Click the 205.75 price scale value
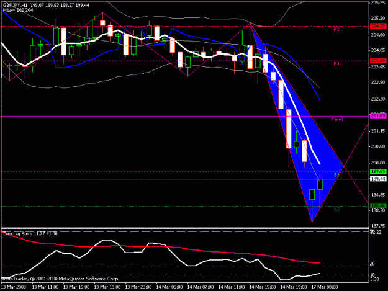The image size is (388, 291). (378, 3)
